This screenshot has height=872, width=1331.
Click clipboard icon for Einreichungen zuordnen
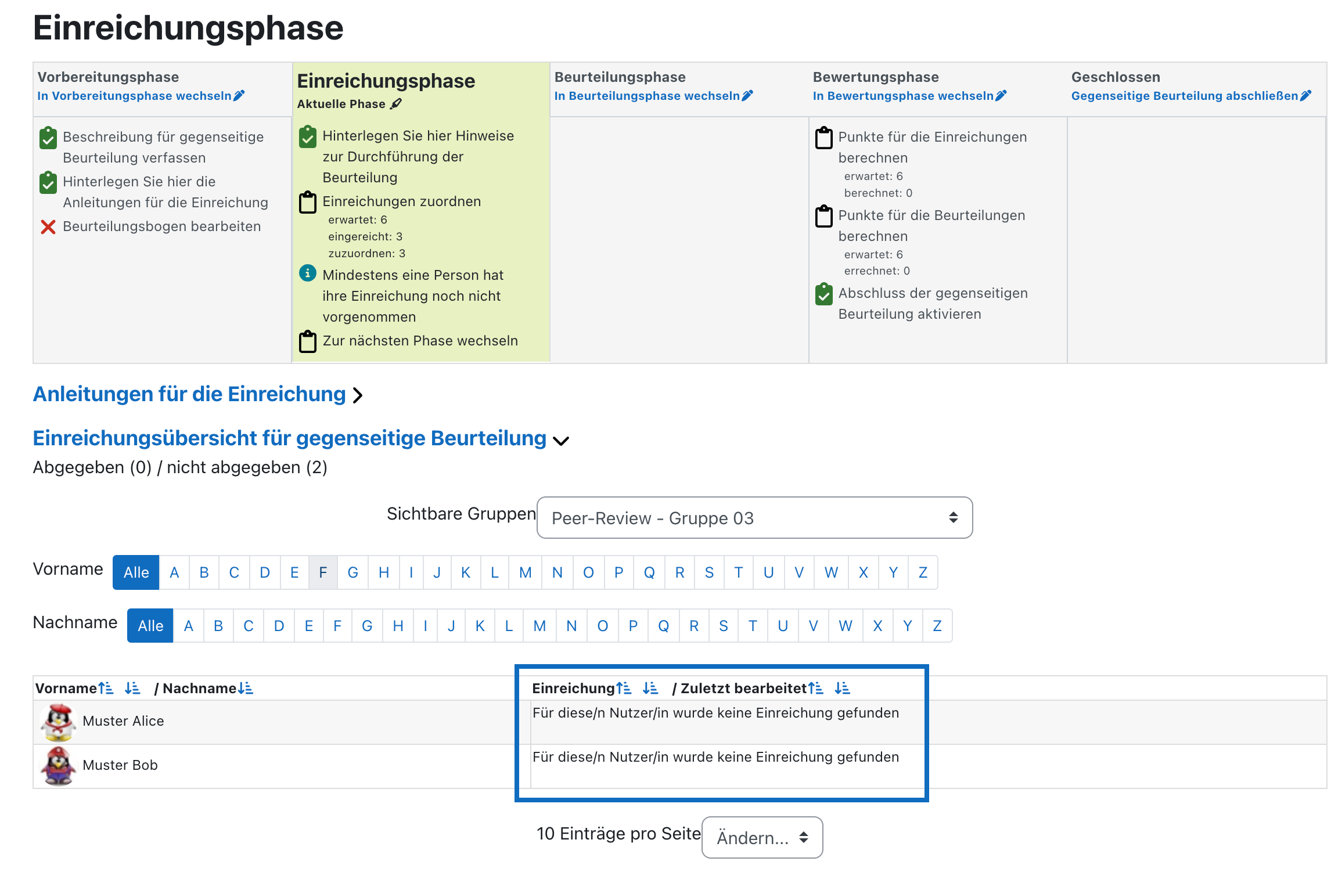308,202
